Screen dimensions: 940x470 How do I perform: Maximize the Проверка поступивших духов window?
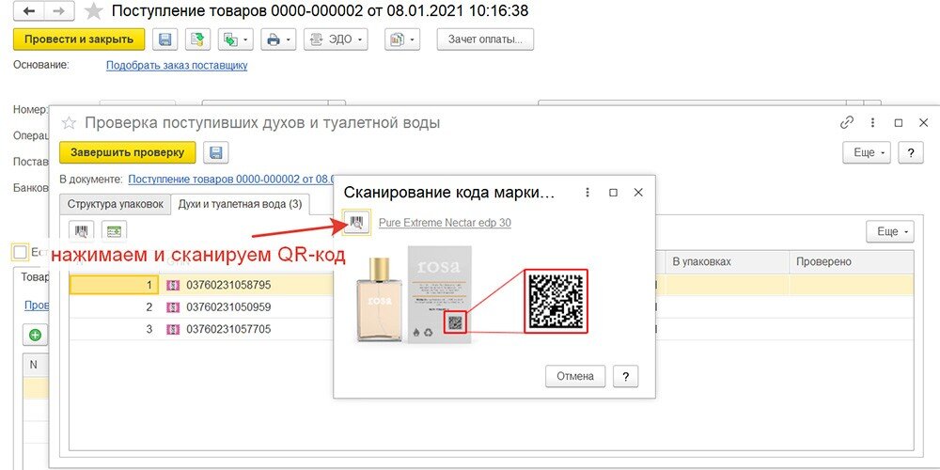pos(899,123)
